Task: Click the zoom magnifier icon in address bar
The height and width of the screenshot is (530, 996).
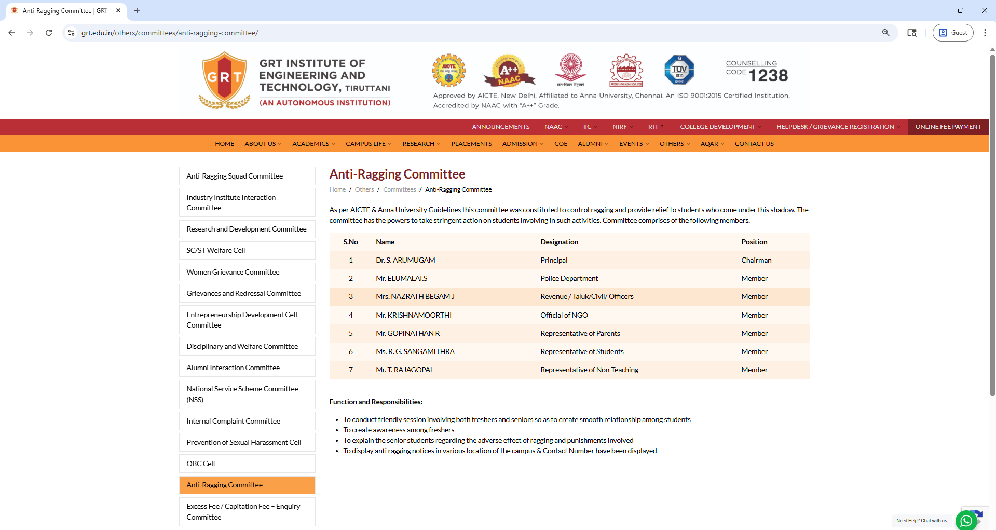Action: (885, 33)
